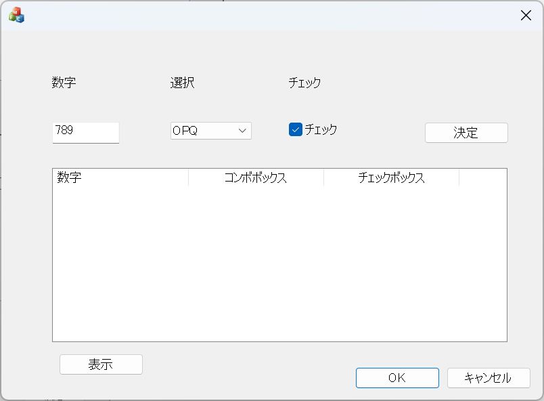This screenshot has height=401, width=544.
Task: Focus the input field containing 789
Action: tap(85, 131)
